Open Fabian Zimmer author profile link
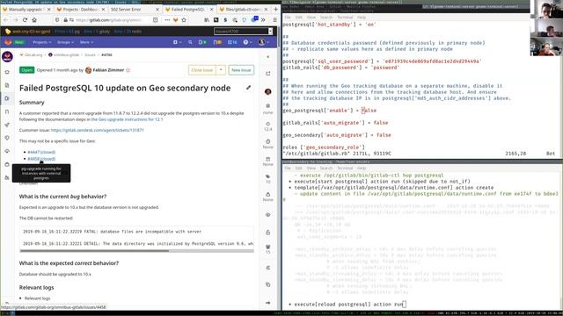Screen dimensions: 563x316 click(x=108, y=70)
